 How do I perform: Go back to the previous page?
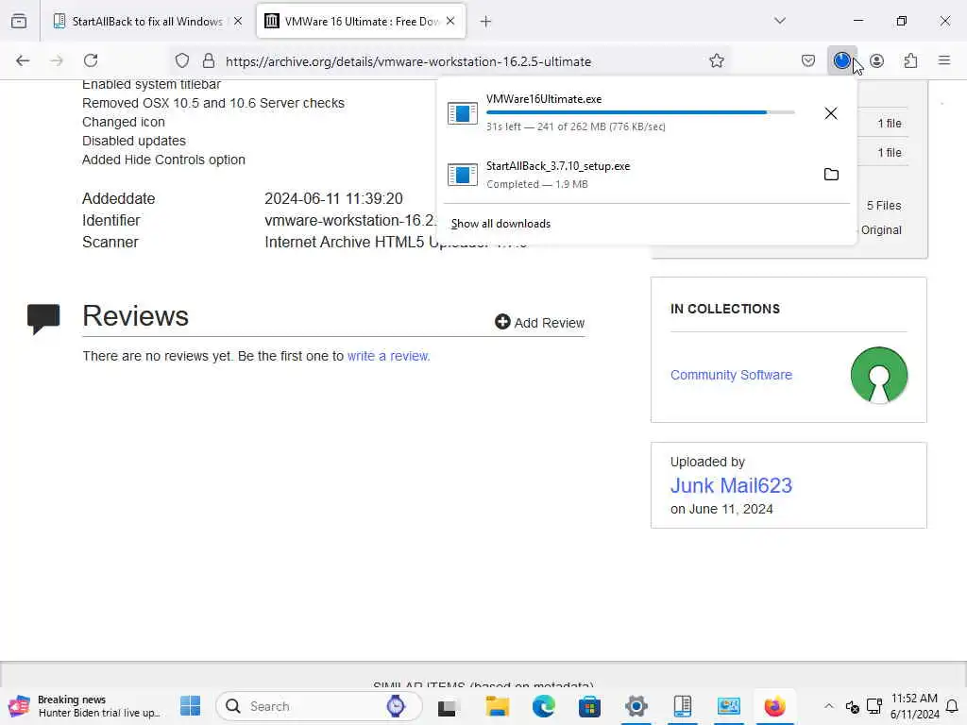[x=23, y=60]
